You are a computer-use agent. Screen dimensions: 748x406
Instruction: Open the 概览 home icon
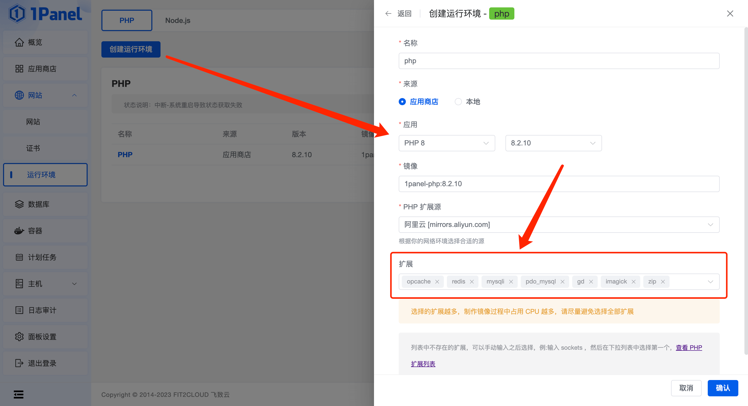pyautogui.click(x=19, y=42)
